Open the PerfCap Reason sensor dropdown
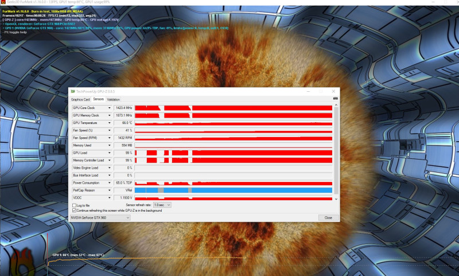 click(x=109, y=191)
